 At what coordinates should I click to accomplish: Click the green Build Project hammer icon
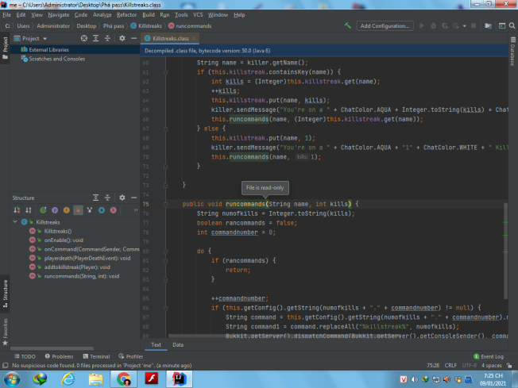tap(347, 25)
